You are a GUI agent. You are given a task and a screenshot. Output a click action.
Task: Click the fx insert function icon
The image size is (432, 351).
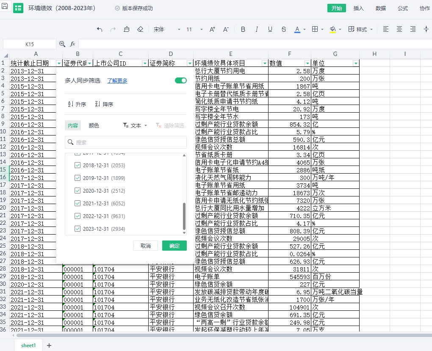coord(72,44)
